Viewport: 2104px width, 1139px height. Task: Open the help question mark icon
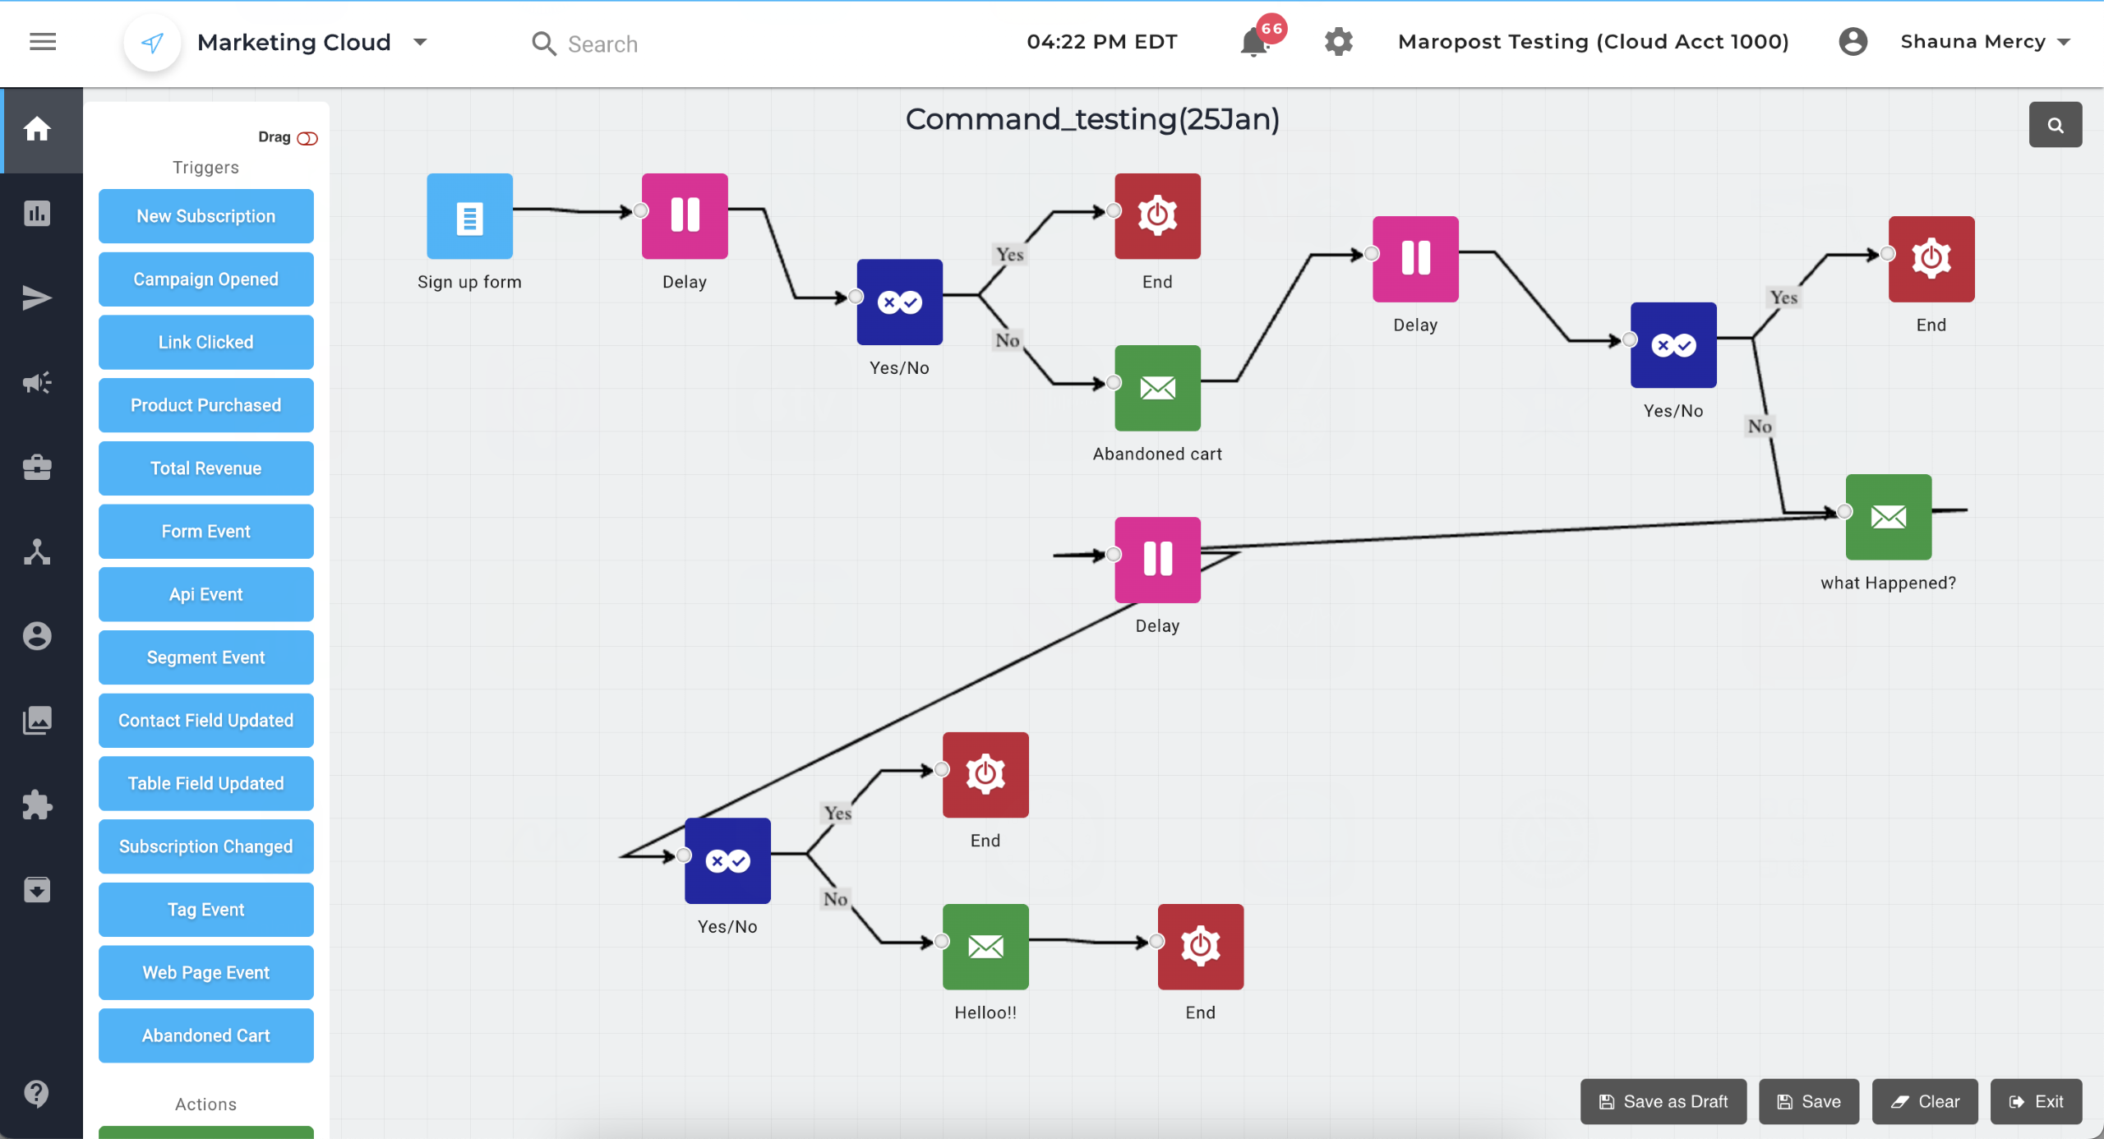tap(37, 1093)
